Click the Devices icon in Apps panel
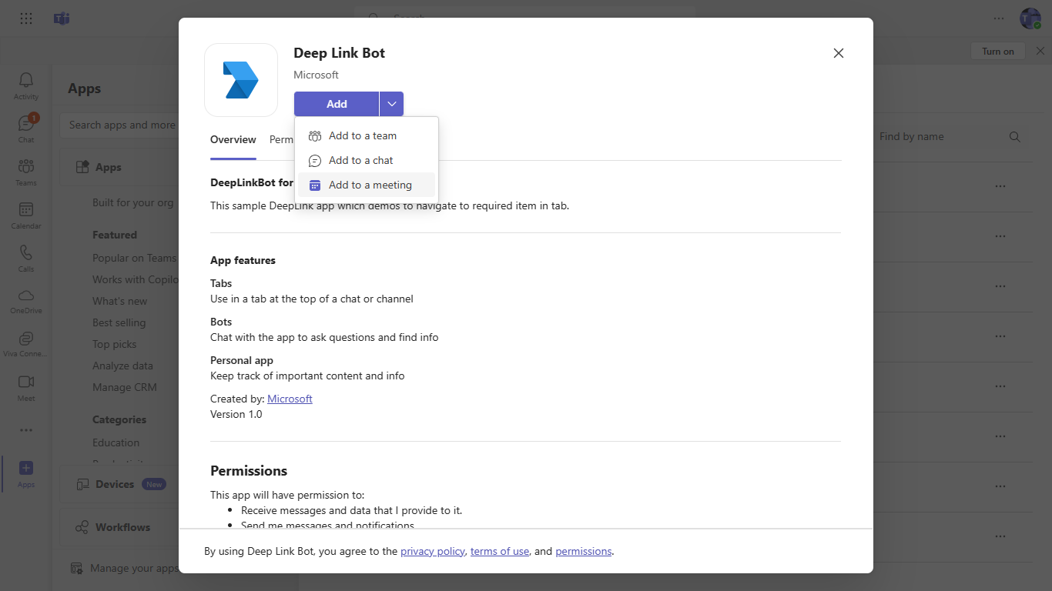 84,485
